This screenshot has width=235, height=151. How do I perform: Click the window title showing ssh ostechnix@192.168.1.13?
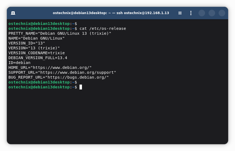coord(111,13)
